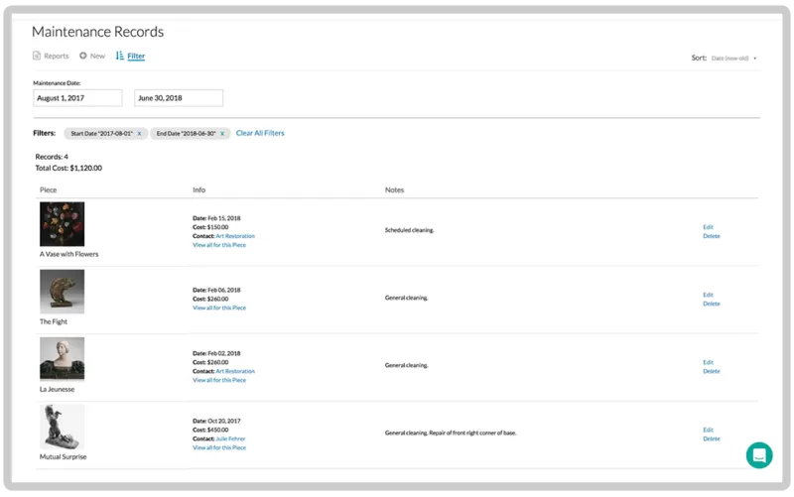
Task: Click Julie Fehrer contact link
Action: [x=230, y=438]
